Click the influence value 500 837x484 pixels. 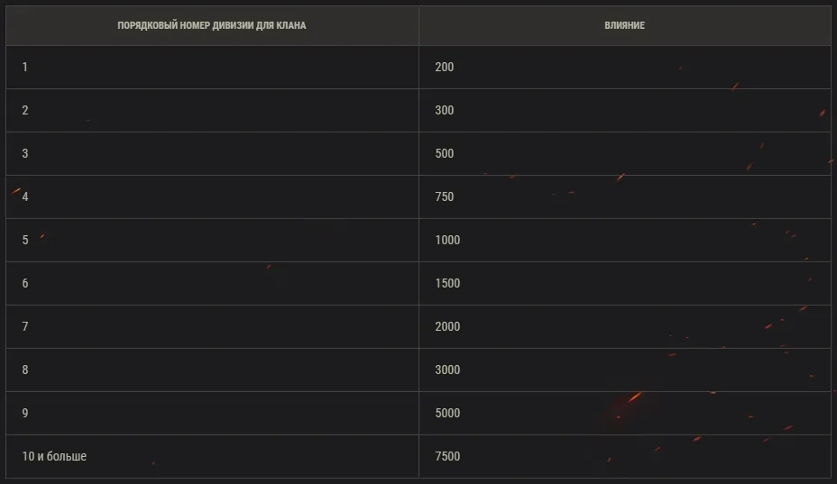tap(445, 154)
